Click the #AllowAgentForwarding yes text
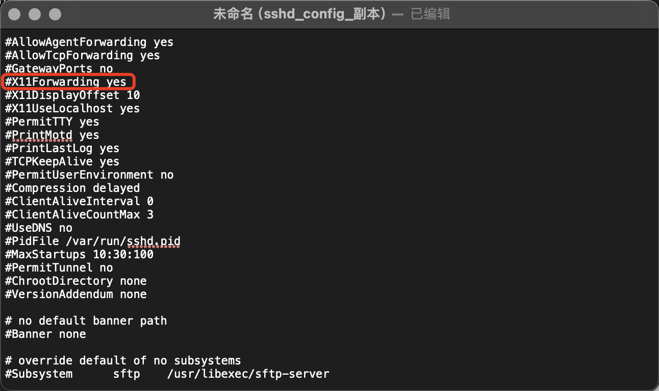 (x=89, y=42)
